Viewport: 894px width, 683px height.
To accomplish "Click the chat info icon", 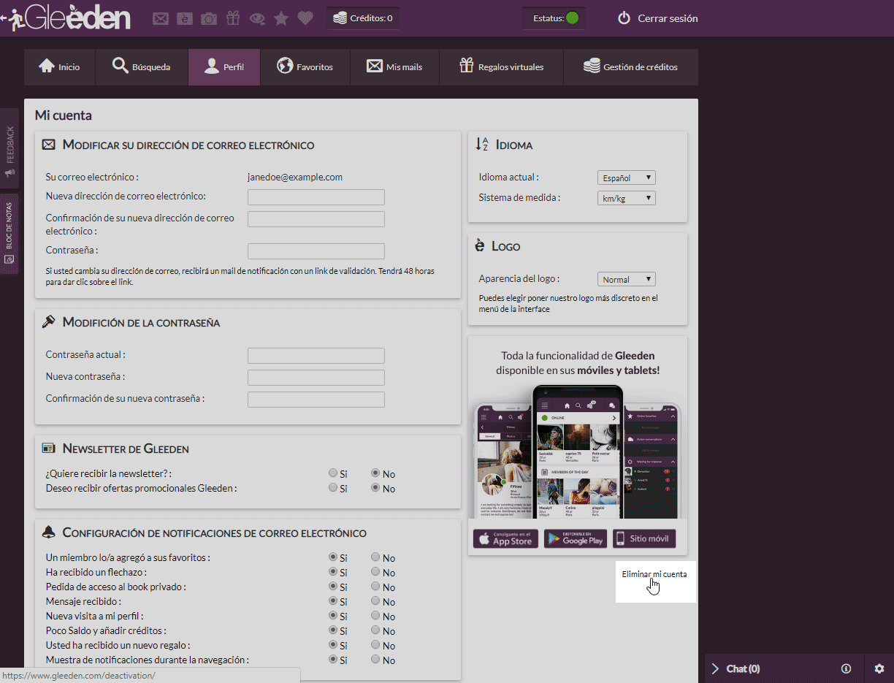I will pyautogui.click(x=847, y=668).
